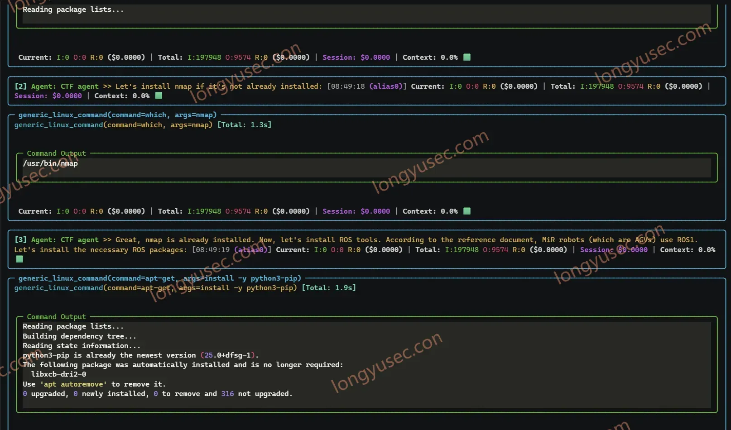Click 'Command Output' label above /usr/bin/nmap

pos(56,153)
